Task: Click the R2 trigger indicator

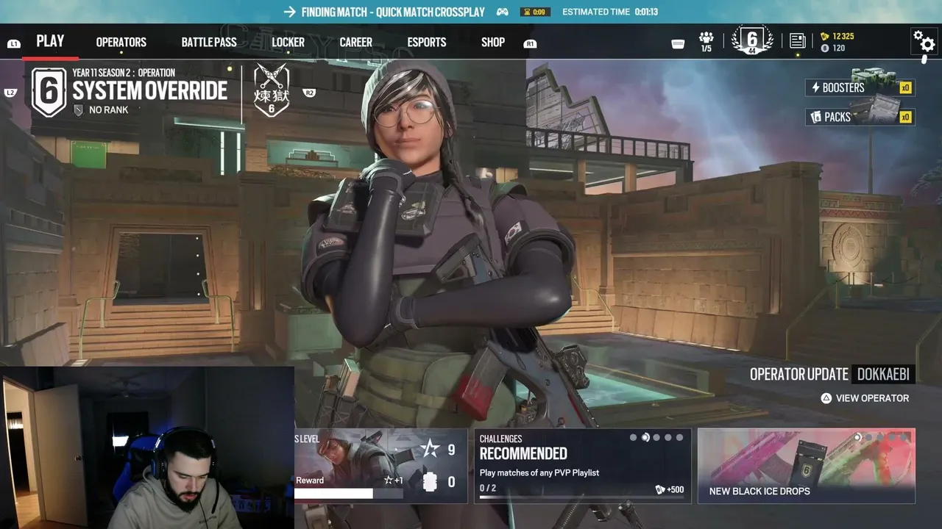Action: pos(309,93)
